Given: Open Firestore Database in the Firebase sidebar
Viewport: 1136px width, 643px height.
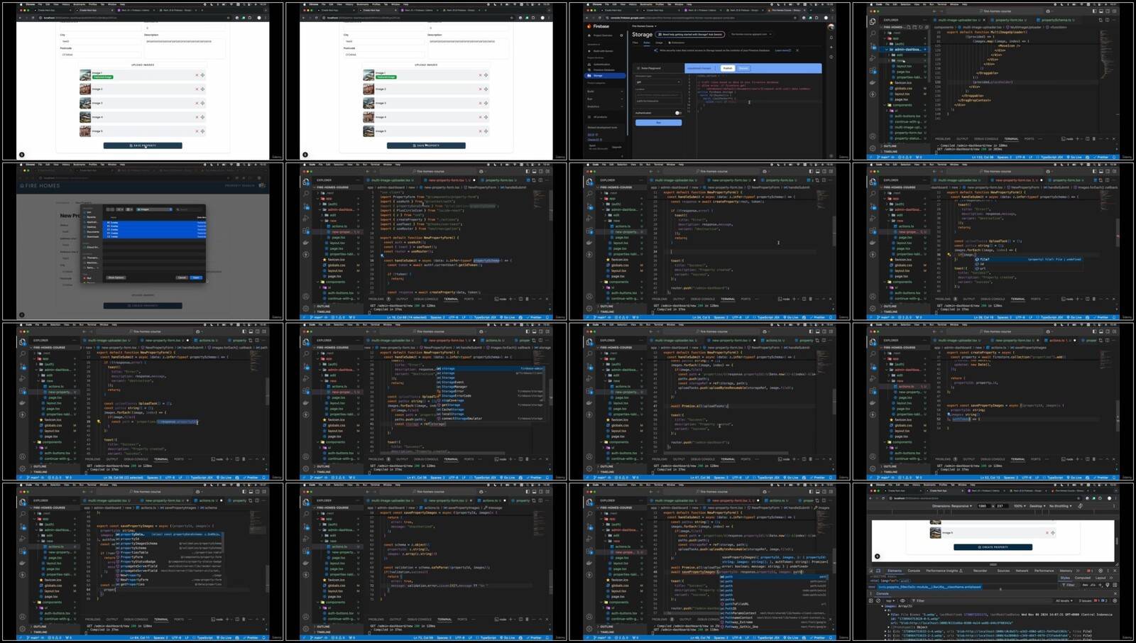Looking at the screenshot, I should pyautogui.click(x=603, y=70).
